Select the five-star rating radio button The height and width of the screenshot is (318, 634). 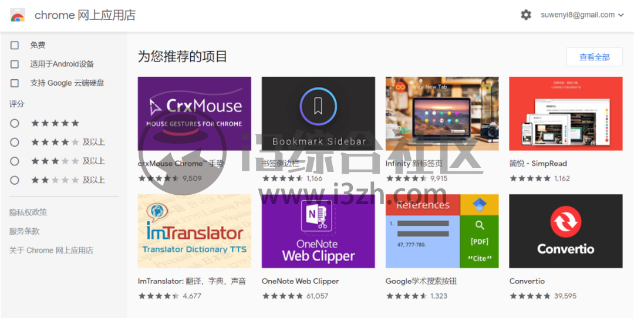15,123
